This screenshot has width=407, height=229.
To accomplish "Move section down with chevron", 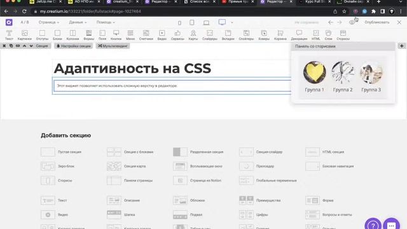I will click(31, 46).
